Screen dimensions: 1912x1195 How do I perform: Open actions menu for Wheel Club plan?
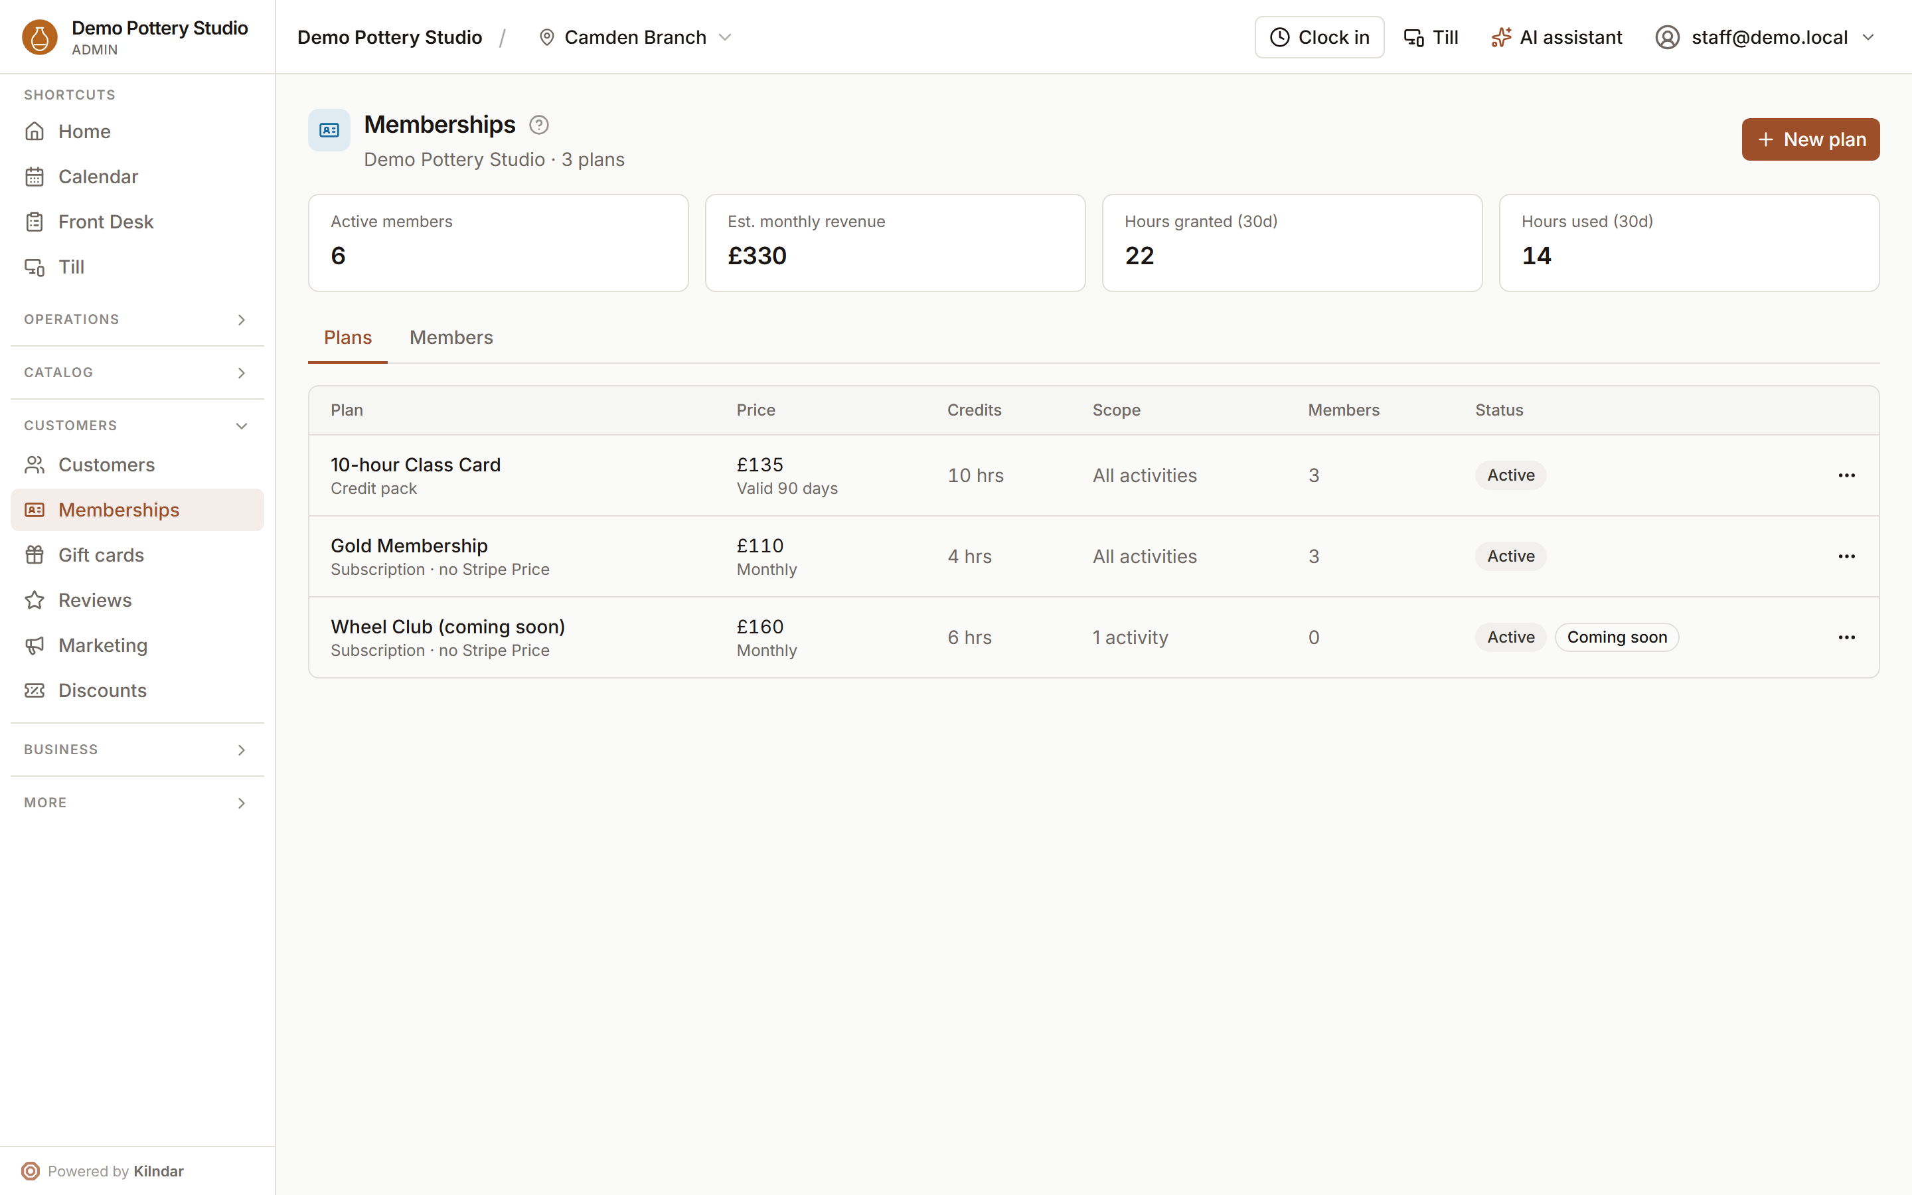click(1846, 637)
